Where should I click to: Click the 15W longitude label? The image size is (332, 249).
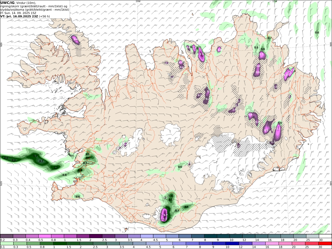(x=275, y=1)
